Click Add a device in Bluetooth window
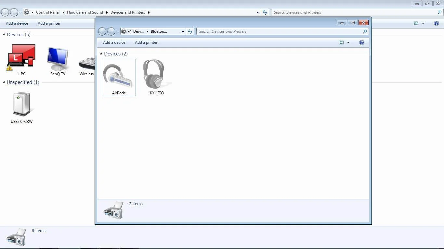Screen dimensions: 444x249 point(114,42)
